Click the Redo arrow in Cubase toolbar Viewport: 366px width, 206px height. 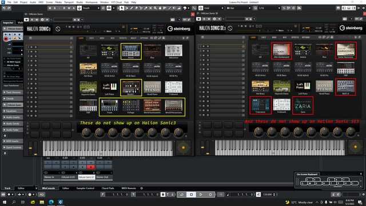9,8
